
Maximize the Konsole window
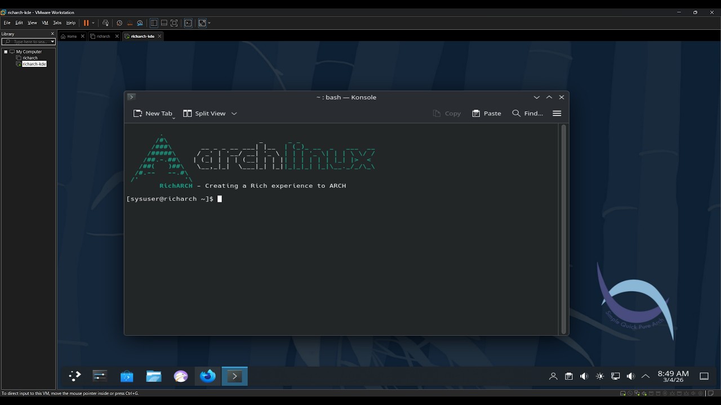(549, 97)
